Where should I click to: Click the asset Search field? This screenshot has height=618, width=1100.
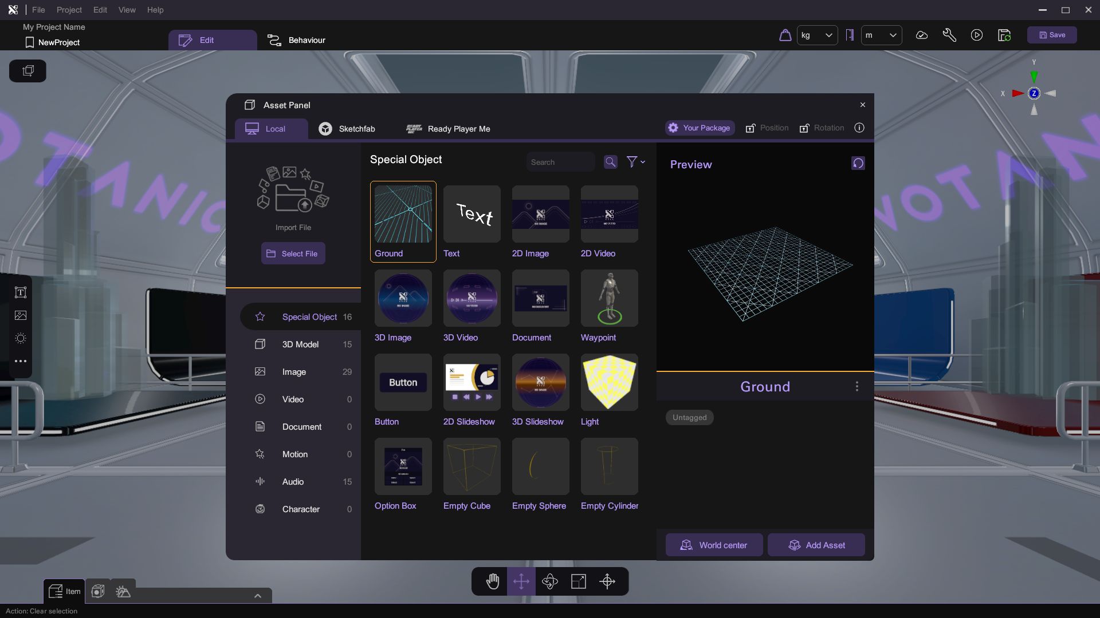pos(560,162)
